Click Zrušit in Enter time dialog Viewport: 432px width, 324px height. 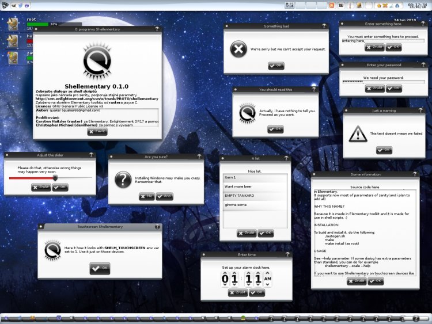click(x=238, y=292)
